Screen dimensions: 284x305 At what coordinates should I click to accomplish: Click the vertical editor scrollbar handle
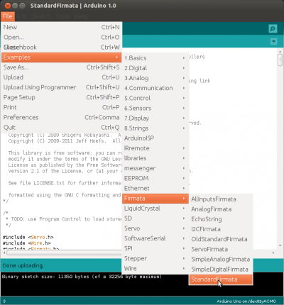(280, 60)
